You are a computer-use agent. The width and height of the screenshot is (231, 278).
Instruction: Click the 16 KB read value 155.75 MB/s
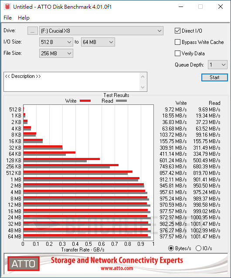207,141
